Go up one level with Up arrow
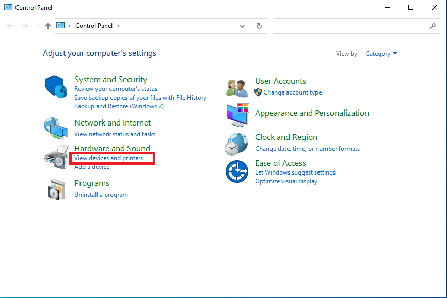This screenshot has width=447, height=298. click(x=48, y=26)
